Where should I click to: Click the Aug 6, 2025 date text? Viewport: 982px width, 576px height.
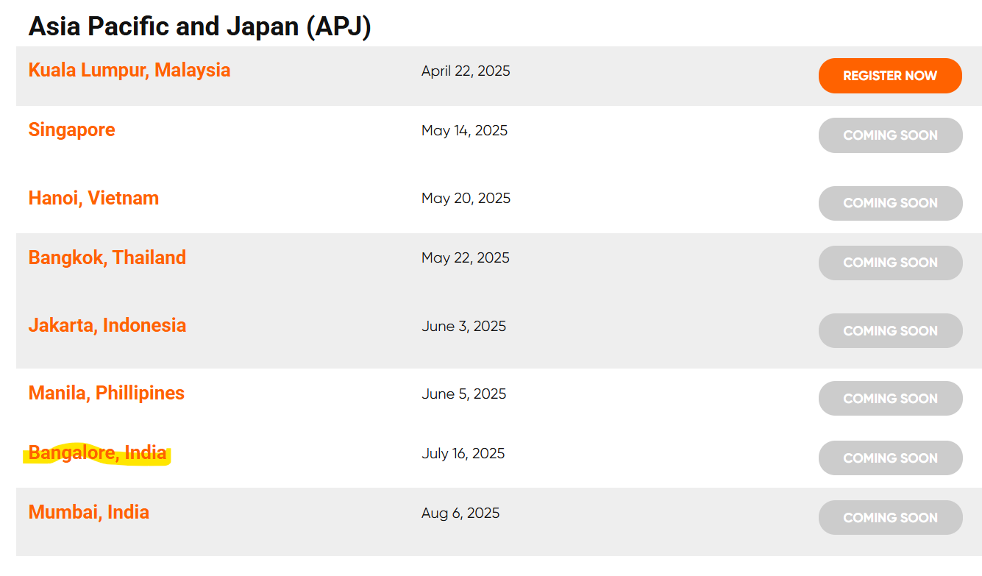460,513
